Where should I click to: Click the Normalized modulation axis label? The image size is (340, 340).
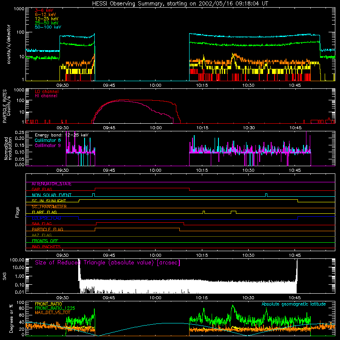click(x=8, y=148)
